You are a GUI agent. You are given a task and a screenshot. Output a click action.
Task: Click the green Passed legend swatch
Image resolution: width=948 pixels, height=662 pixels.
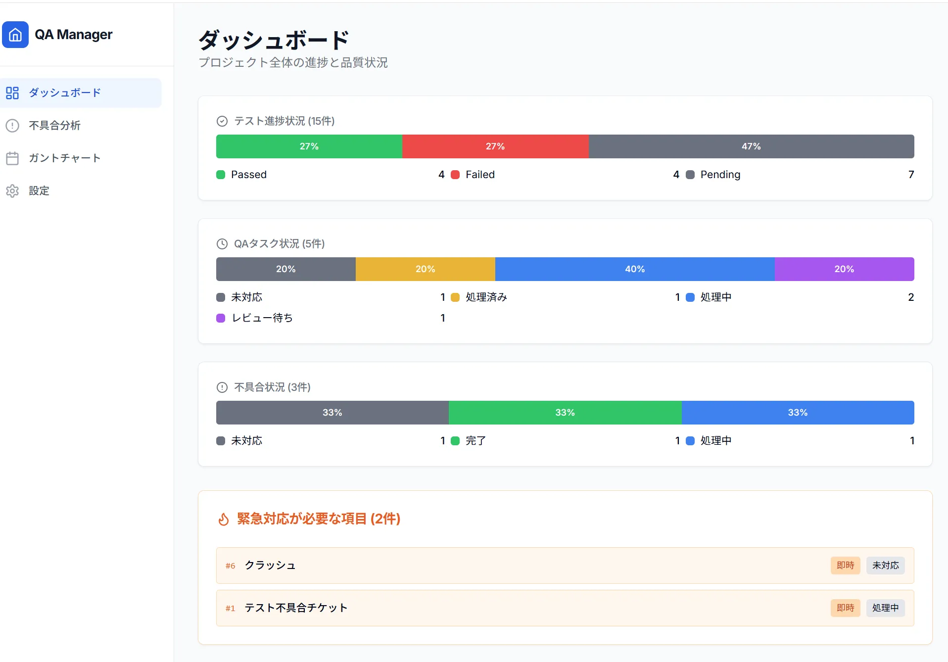[x=221, y=175]
